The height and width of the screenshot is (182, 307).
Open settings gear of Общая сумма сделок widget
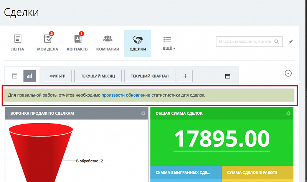click(x=288, y=113)
